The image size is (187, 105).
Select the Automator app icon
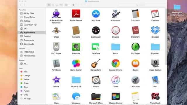[116, 14]
